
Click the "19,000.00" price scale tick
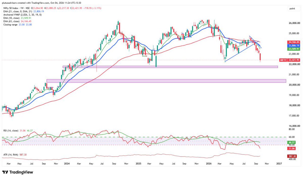point(294,95)
